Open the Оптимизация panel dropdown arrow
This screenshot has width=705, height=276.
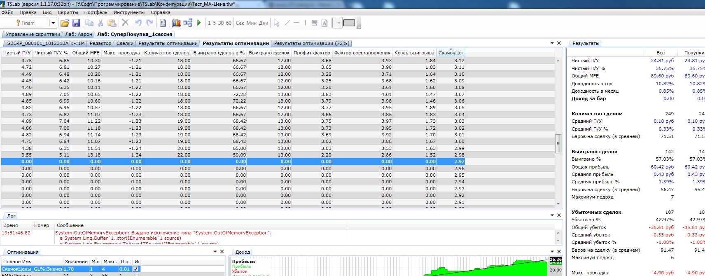pos(215,252)
